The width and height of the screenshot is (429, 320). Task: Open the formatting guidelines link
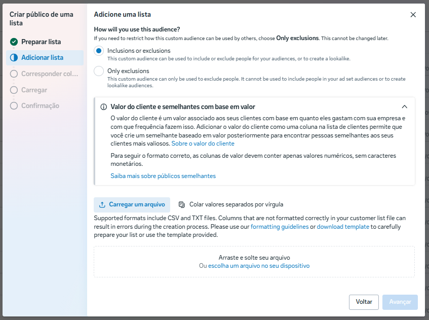tap(280, 227)
